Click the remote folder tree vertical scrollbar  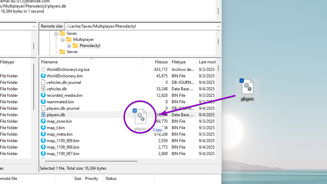(218, 42)
